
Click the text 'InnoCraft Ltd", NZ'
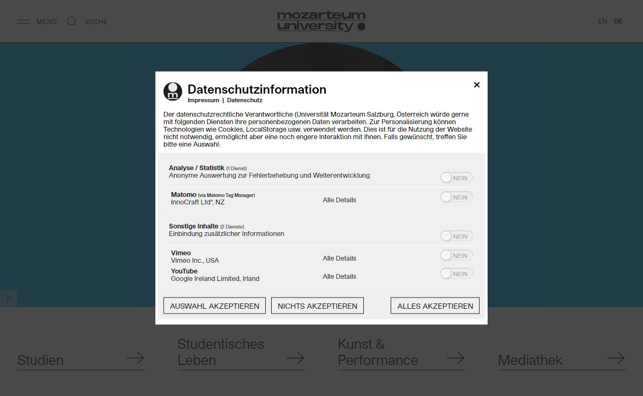click(198, 202)
